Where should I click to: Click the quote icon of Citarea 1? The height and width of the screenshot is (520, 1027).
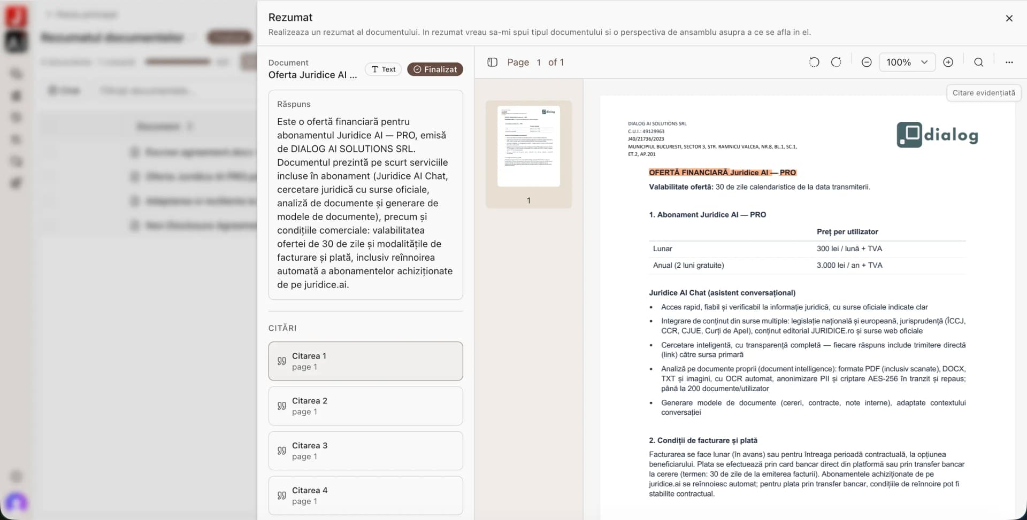282,361
